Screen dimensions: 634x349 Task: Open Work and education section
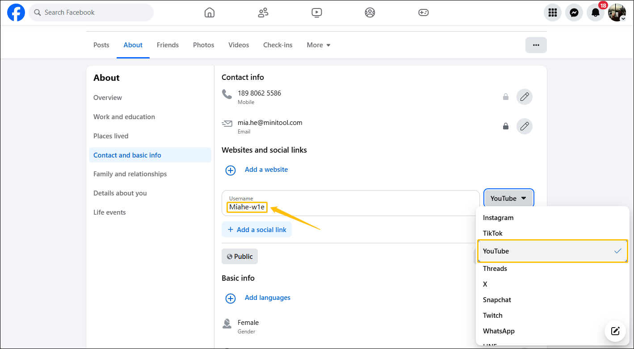click(124, 117)
